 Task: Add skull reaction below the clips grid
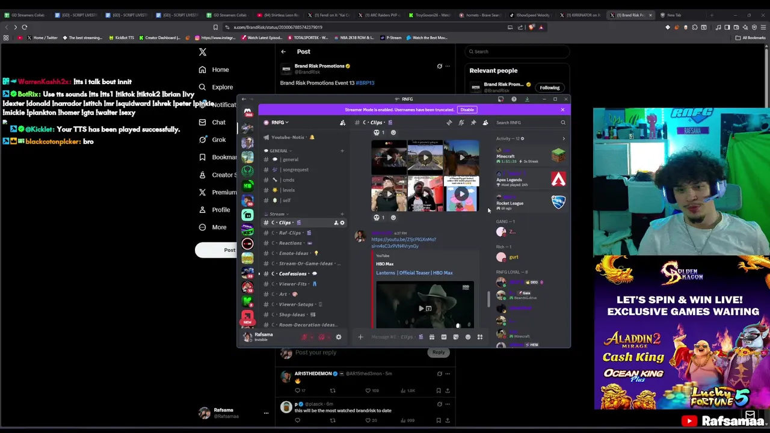coord(379,218)
